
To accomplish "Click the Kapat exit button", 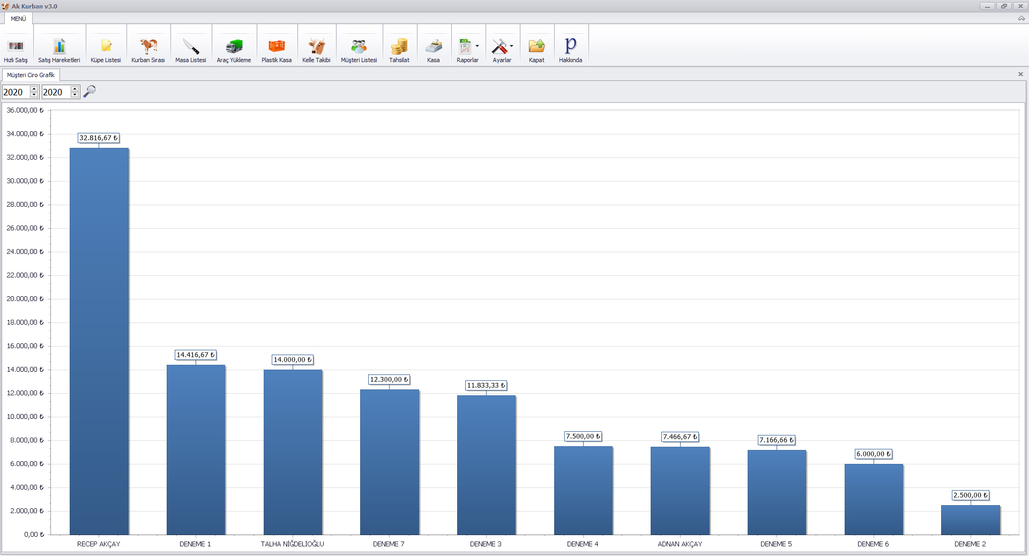I will (x=536, y=47).
